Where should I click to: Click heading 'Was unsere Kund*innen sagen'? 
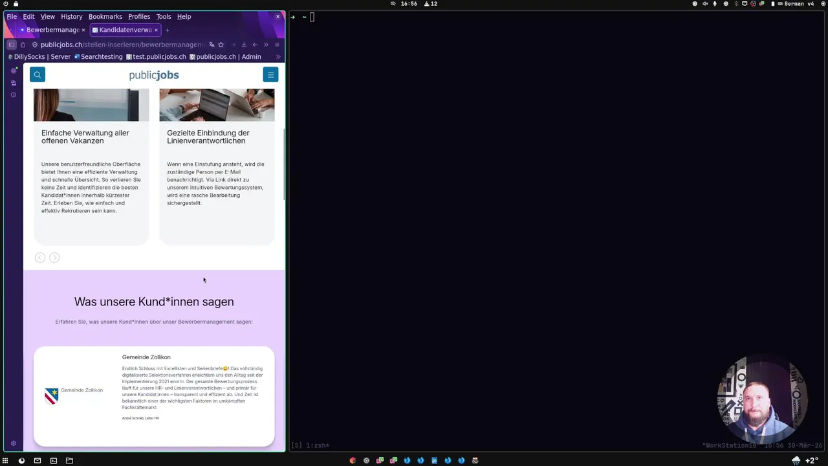pos(154,302)
